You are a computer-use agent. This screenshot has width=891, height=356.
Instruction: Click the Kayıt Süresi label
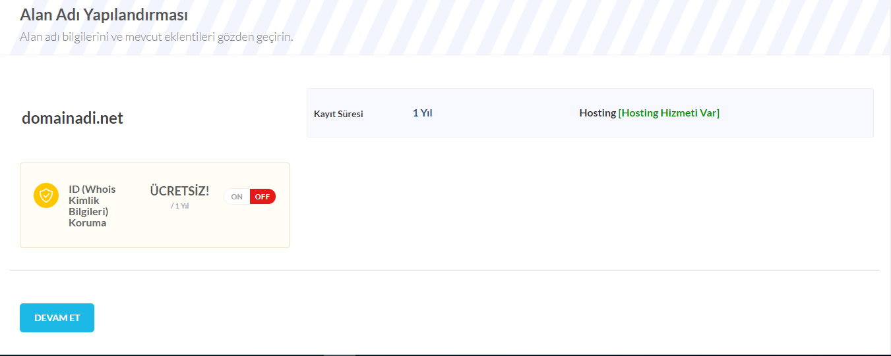coord(338,114)
